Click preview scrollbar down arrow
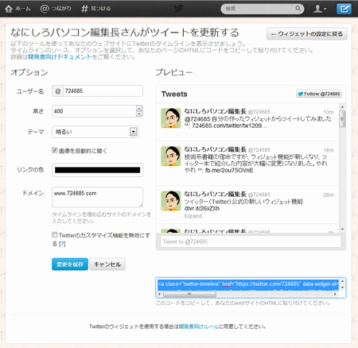358x348 pixels. (x=342, y=230)
